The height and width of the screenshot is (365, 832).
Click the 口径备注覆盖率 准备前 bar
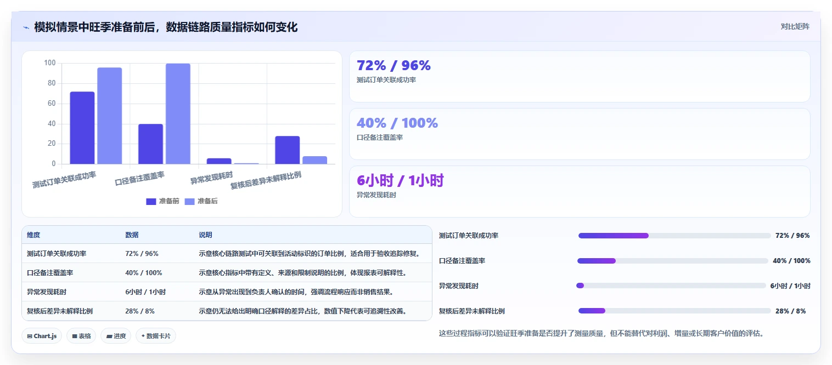(150, 144)
